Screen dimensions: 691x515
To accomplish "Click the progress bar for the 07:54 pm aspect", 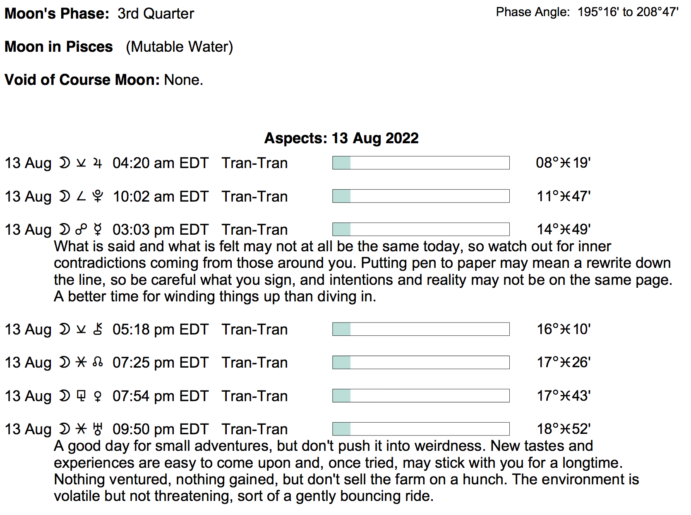I will 421,396.
